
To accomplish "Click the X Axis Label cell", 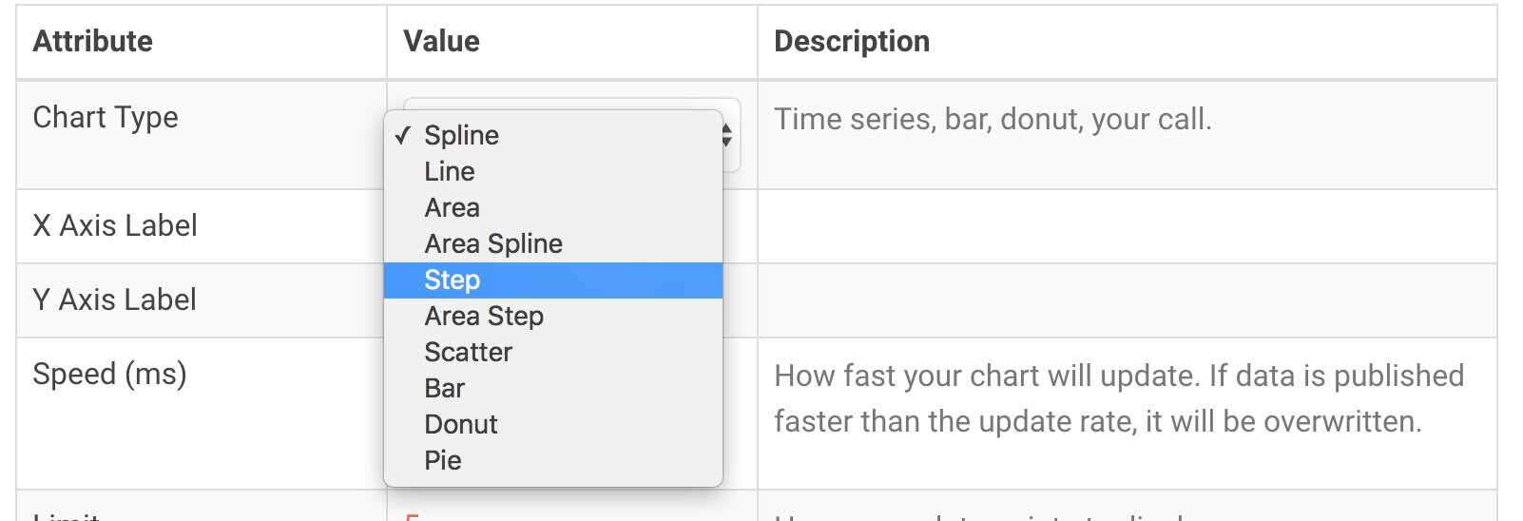I will (115, 226).
